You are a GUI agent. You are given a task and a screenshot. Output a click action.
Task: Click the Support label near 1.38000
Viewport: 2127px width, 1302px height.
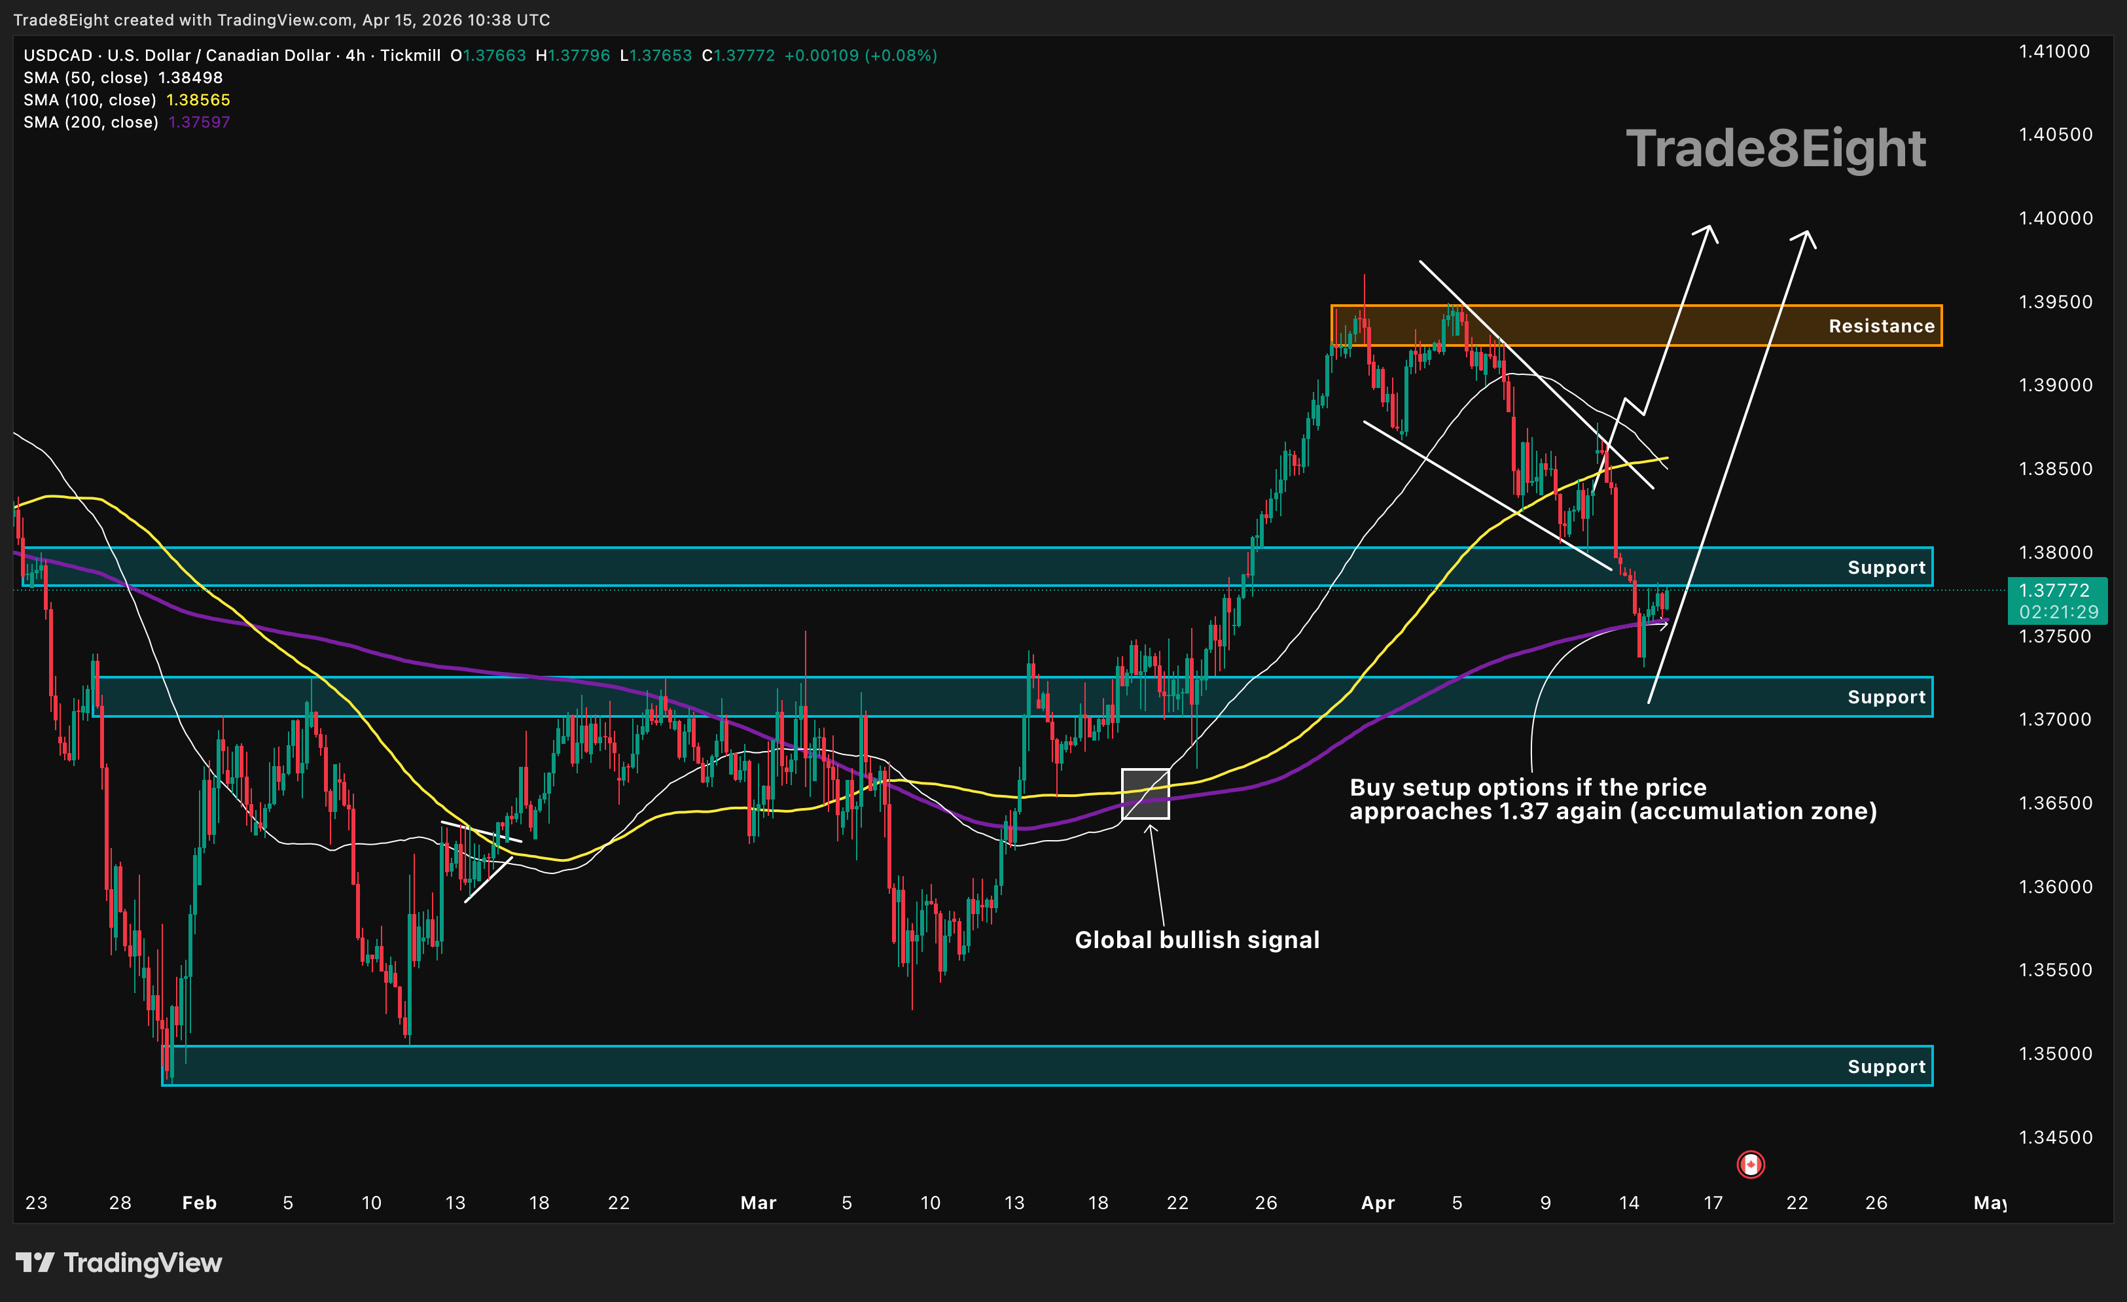(x=1886, y=568)
